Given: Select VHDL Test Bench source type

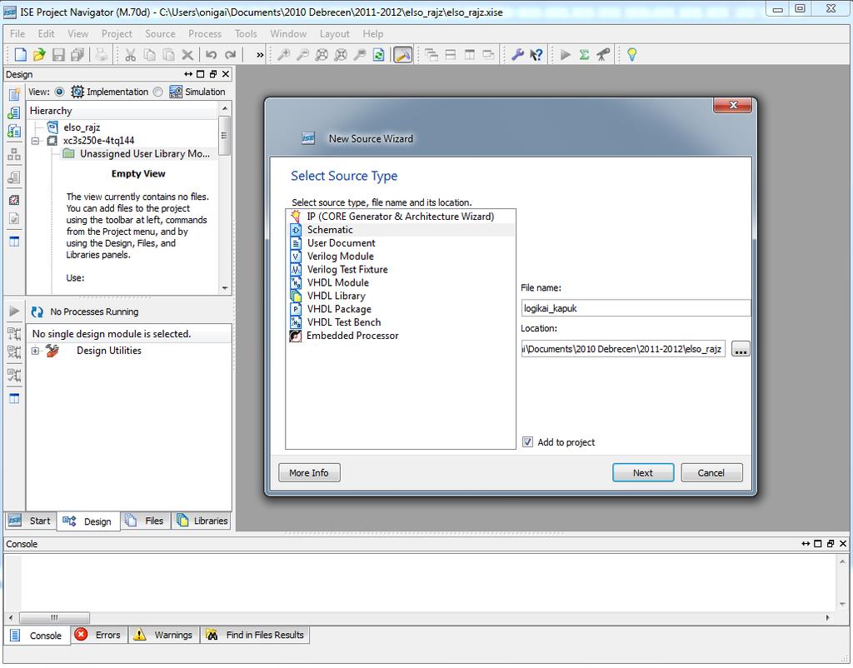Looking at the screenshot, I should (x=344, y=322).
